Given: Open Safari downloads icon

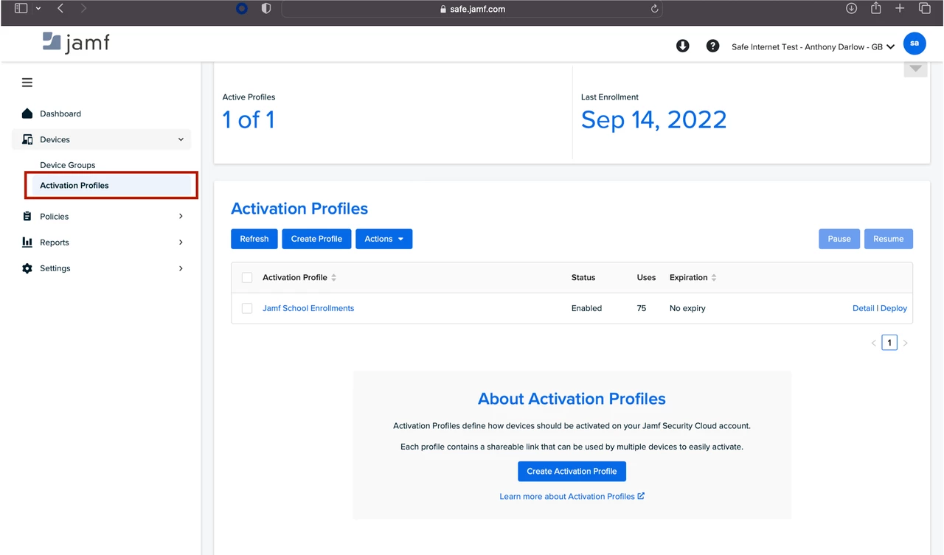Looking at the screenshot, I should pyautogui.click(x=851, y=8).
